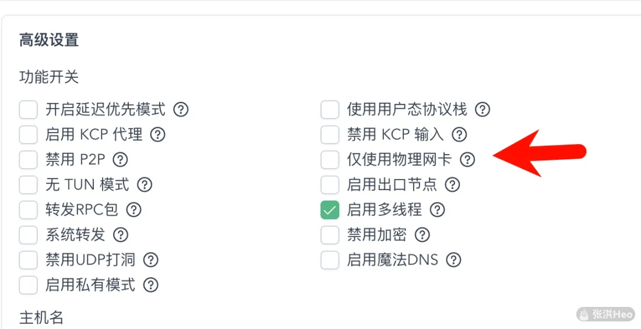Click the 张洪Heo watermark logo
Image resolution: width=641 pixels, height=329 pixels.
point(606,314)
